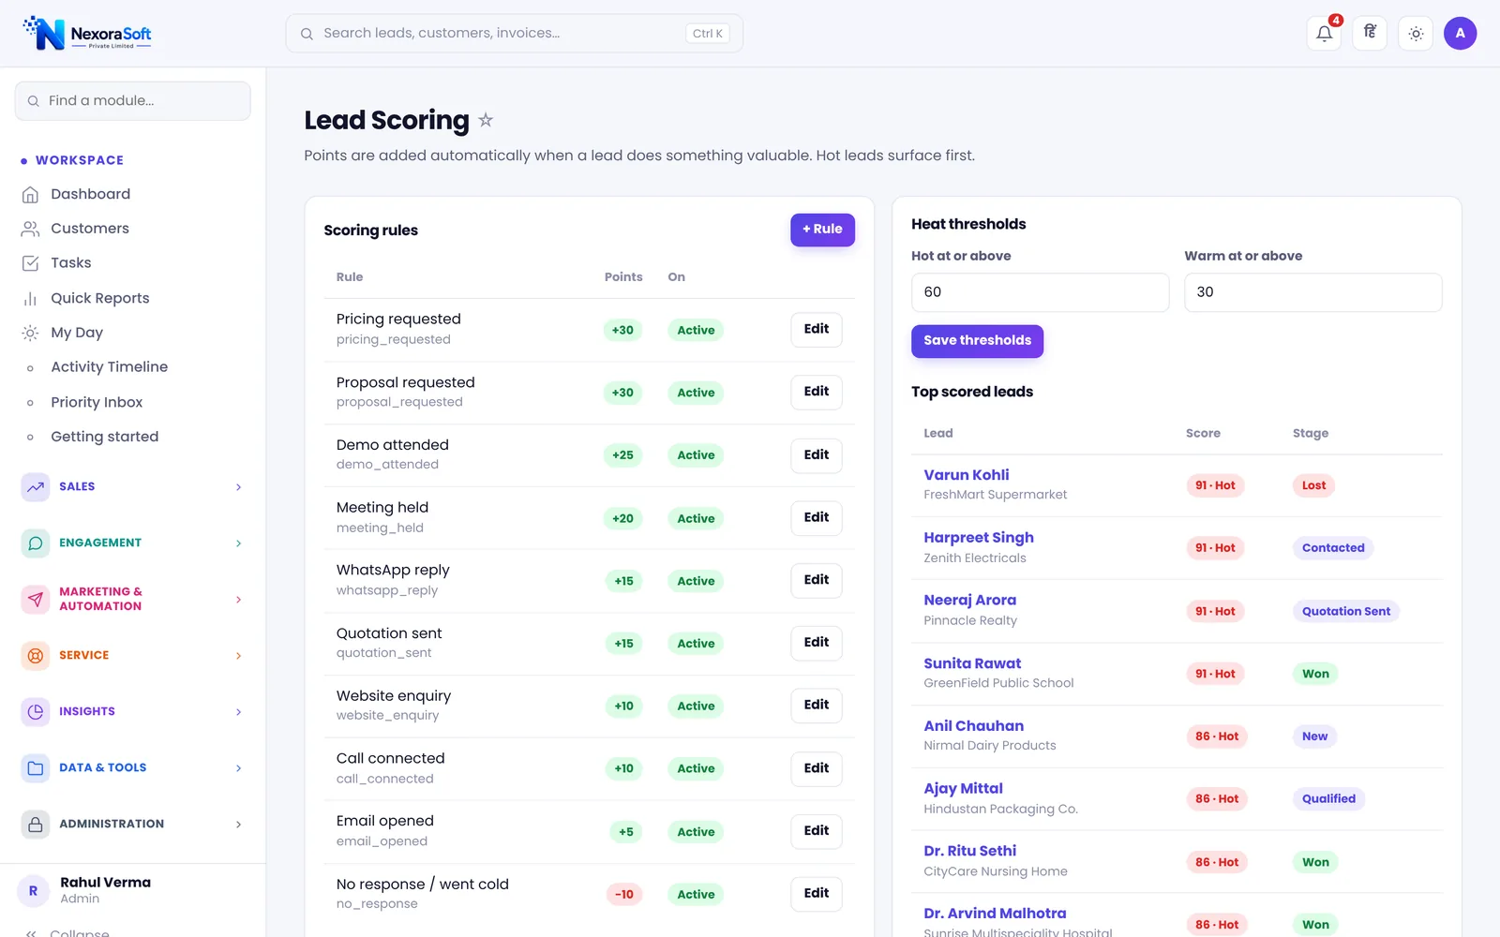Screen dimensions: 1500x937
Task: Edit the No response / went cold rule
Action: coord(817,893)
